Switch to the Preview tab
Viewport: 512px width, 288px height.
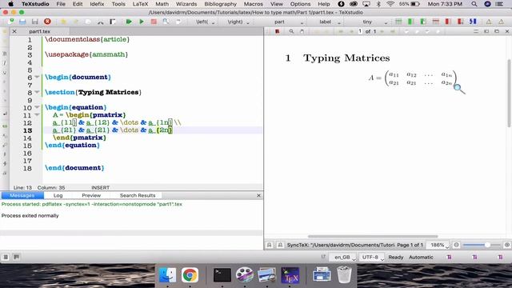point(91,195)
